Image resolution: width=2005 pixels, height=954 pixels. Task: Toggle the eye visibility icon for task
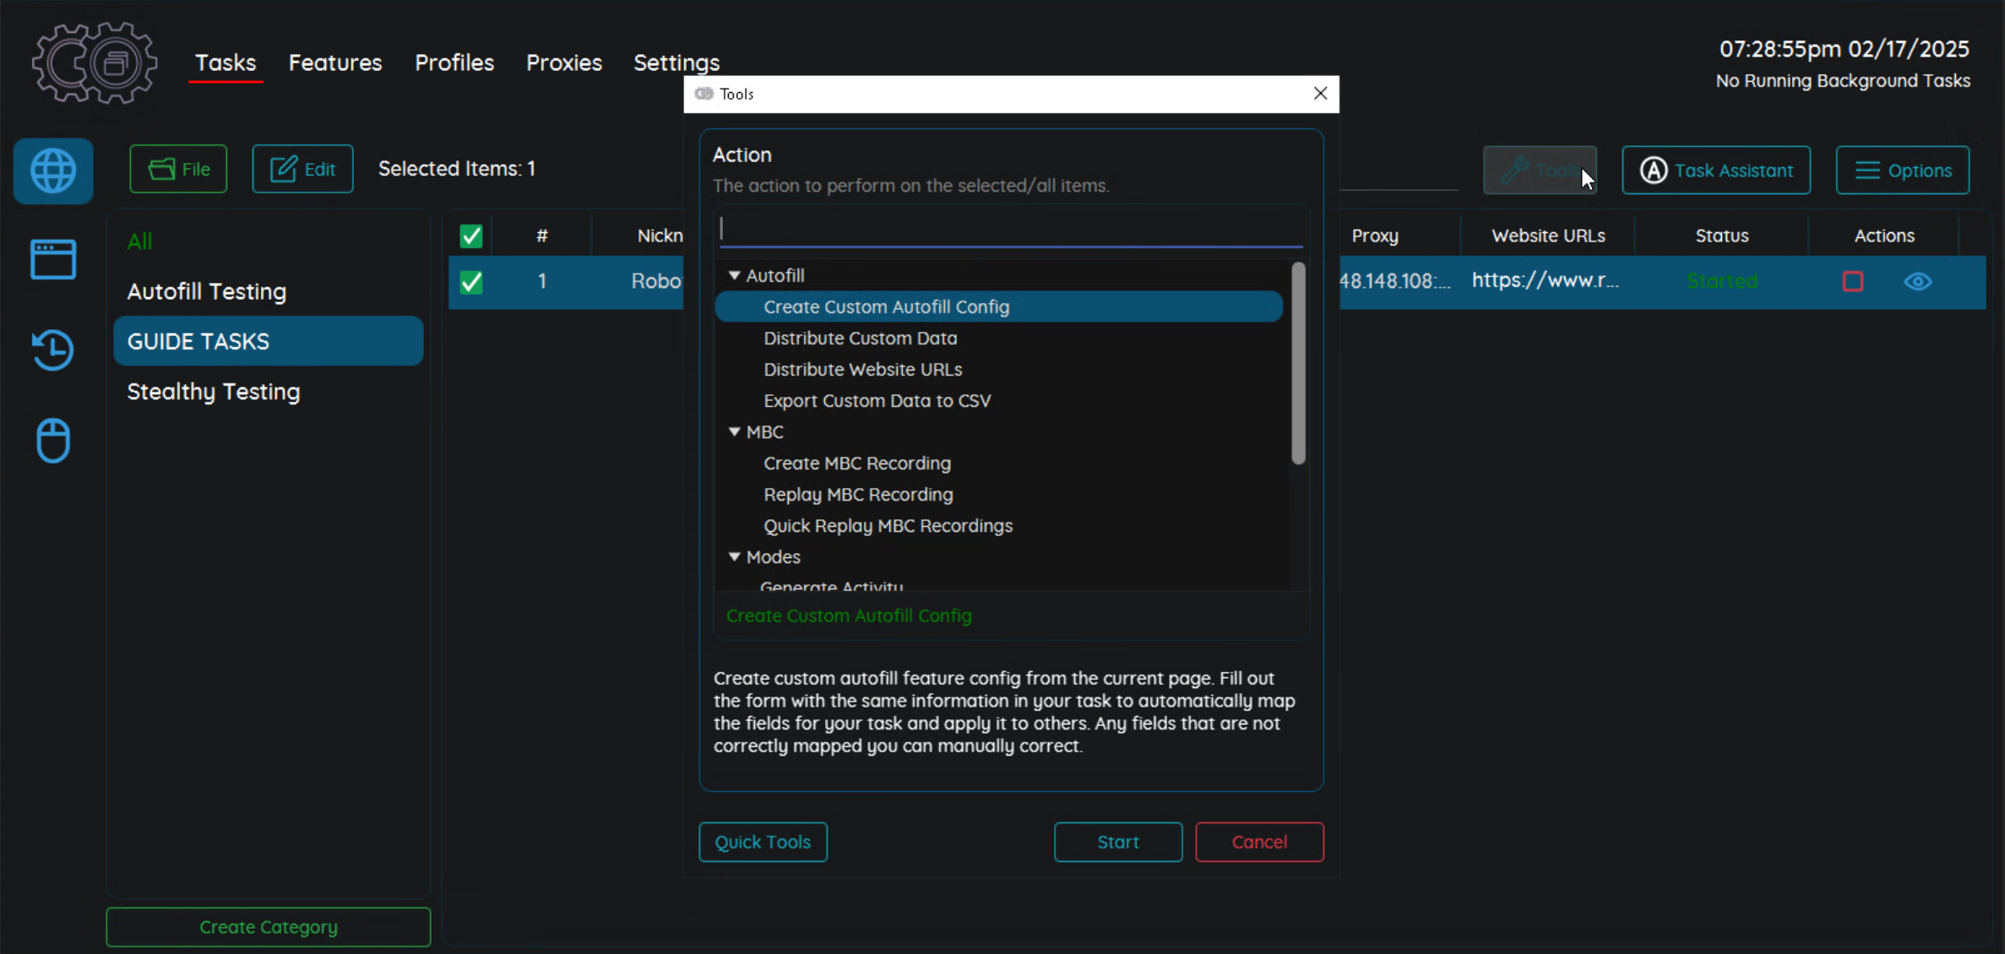click(1917, 281)
